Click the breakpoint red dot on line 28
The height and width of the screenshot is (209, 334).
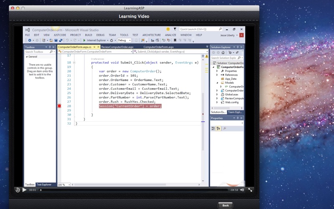click(x=59, y=106)
